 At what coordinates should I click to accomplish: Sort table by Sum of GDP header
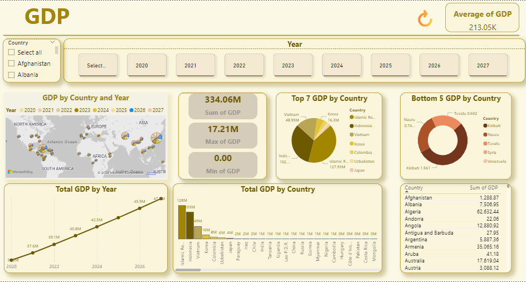point(484,188)
